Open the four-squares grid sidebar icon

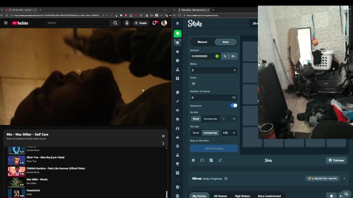coord(178,173)
